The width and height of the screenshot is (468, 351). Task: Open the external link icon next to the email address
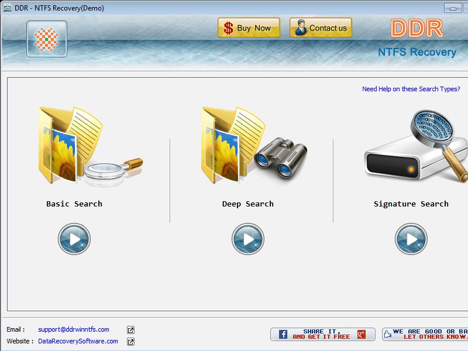[130, 330]
